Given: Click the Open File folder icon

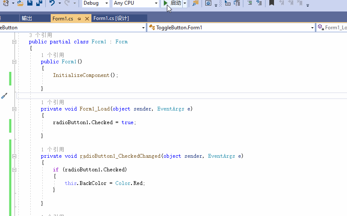Looking at the screenshot, I should click(x=20, y=3).
